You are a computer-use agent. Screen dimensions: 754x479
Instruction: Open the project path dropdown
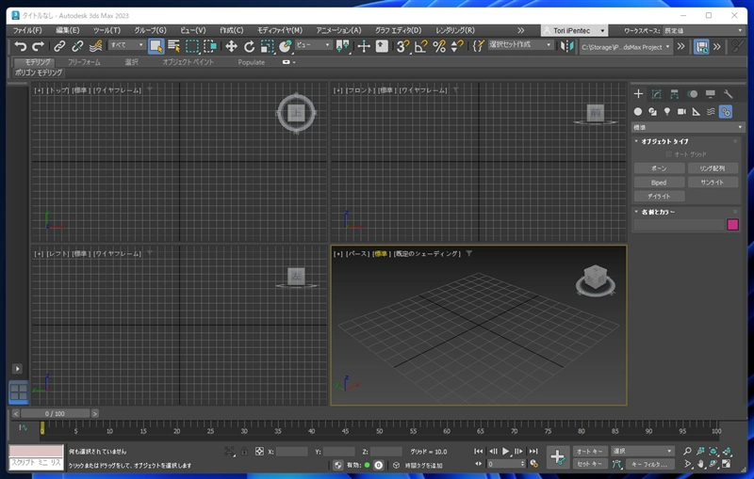coord(626,47)
